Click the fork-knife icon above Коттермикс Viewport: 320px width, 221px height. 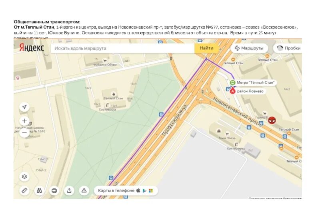pos(236,144)
